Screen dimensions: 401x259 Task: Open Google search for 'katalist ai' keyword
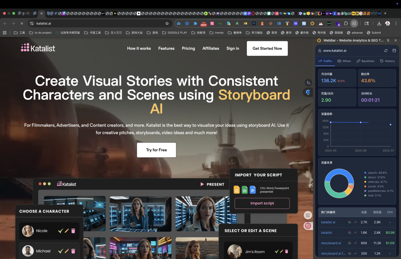coord(350,222)
